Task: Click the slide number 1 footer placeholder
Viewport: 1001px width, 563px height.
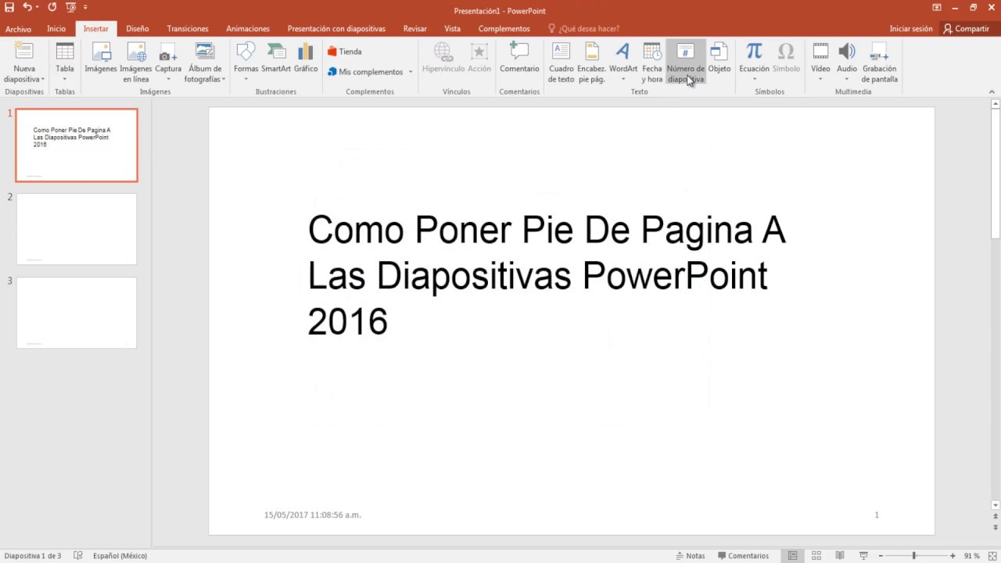Action: 877,515
